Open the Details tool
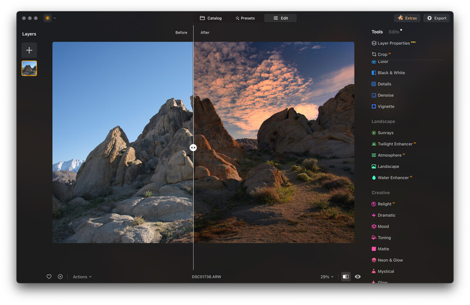This screenshot has width=470, height=305. point(381,84)
